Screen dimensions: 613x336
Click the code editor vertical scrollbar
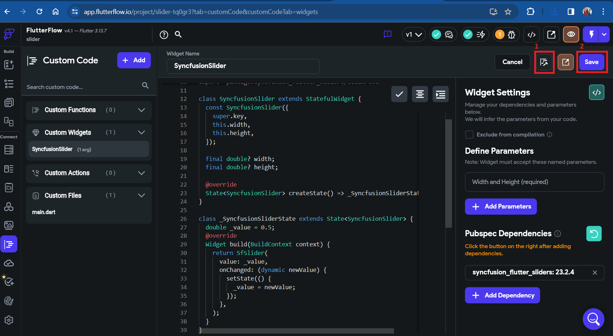pyautogui.click(x=448, y=174)
